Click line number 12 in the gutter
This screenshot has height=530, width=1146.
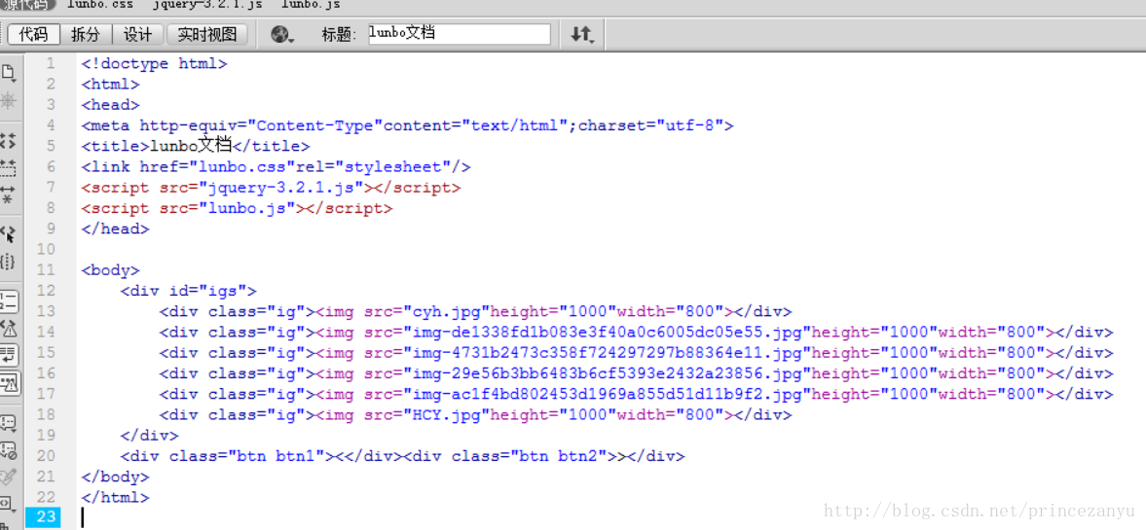click(46, 291)
